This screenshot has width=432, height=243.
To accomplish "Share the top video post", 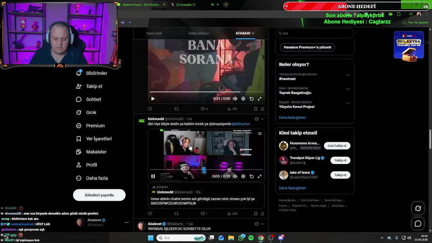I will (263, 109).
